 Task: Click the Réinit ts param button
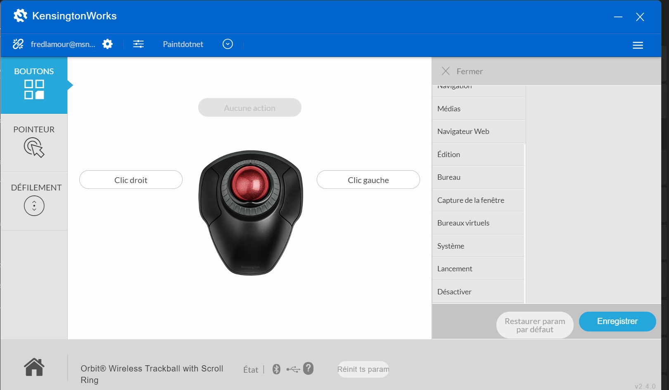tap(363, 369)
